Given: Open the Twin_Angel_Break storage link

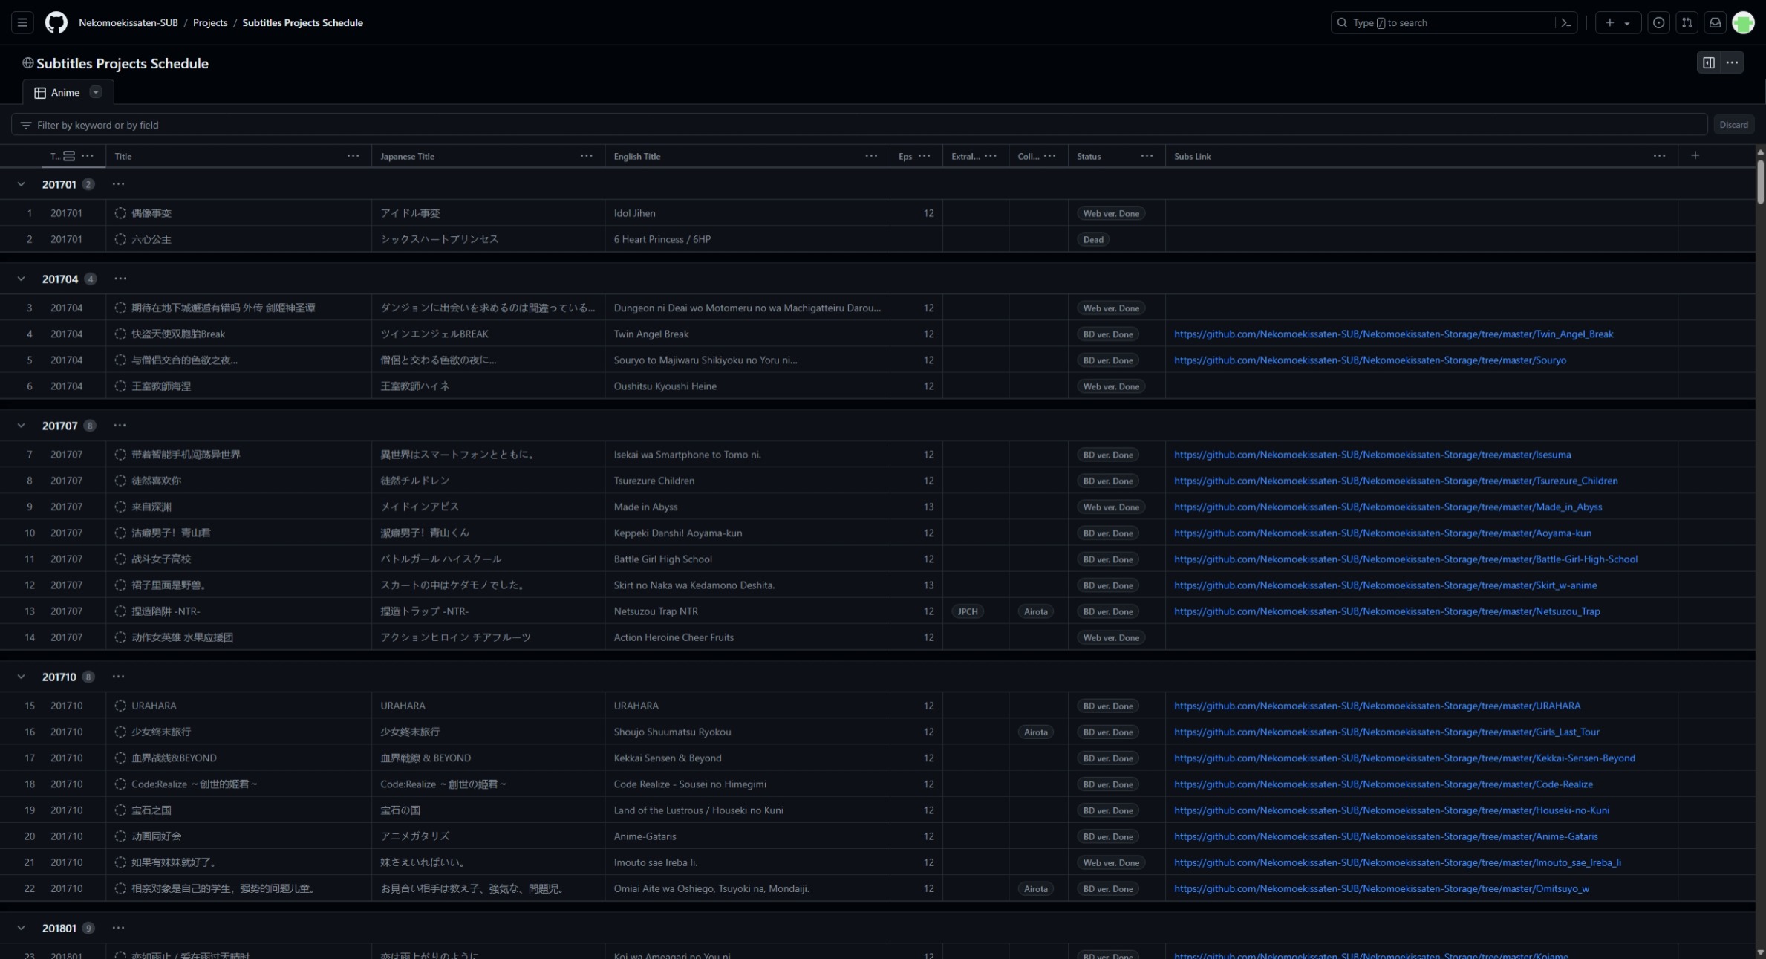Looking at the screenshot, I should point(1393,334).
